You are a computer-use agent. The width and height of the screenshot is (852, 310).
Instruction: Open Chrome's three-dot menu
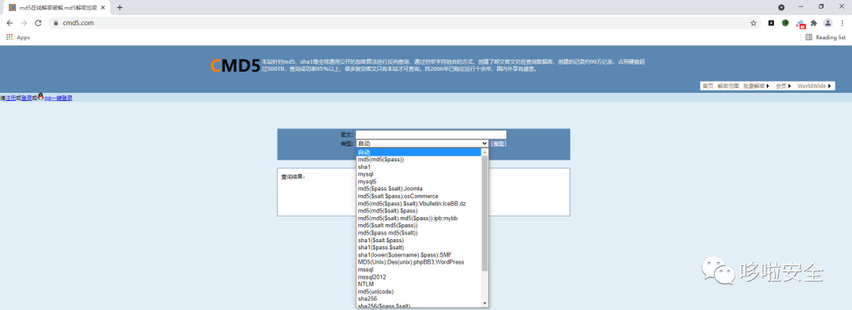click(x=843, y=23)
